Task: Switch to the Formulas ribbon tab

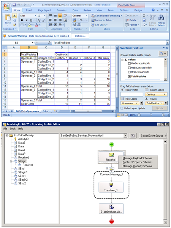Action: [x=62, y=10]
